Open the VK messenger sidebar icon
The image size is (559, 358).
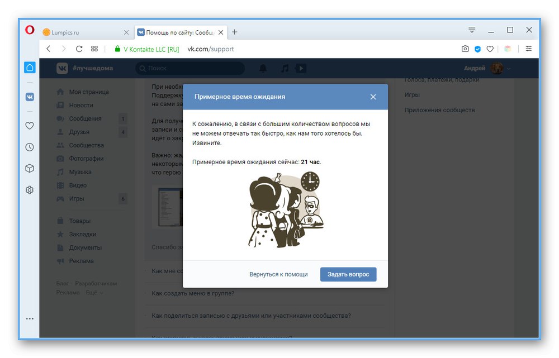30,97
